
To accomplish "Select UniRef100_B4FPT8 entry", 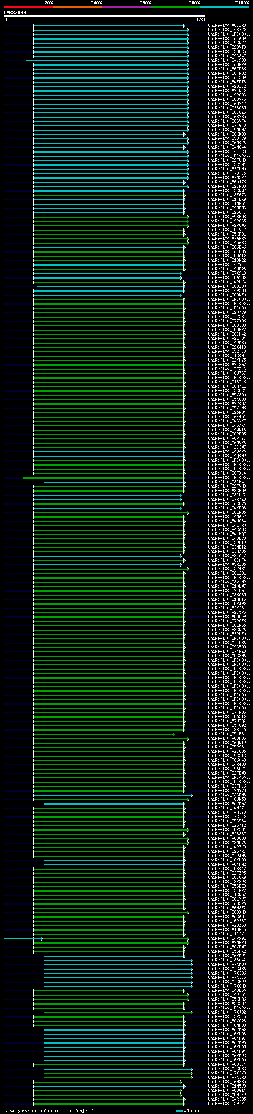I will (x=227, y=82).
